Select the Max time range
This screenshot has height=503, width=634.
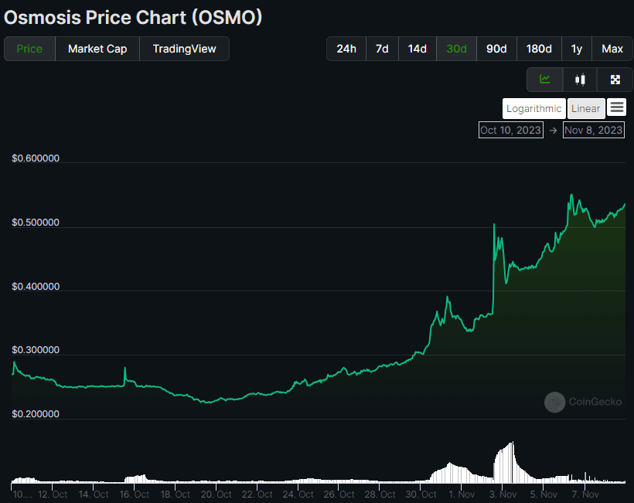pyautogui.click(x=612, y=49)
